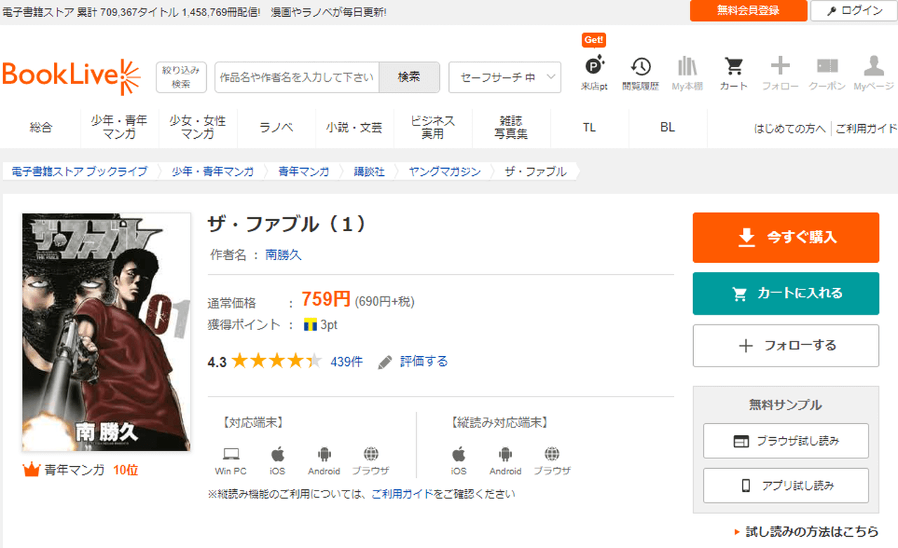Open the Myページ user icon
The image size is (898, 548).
click(873, 68)
